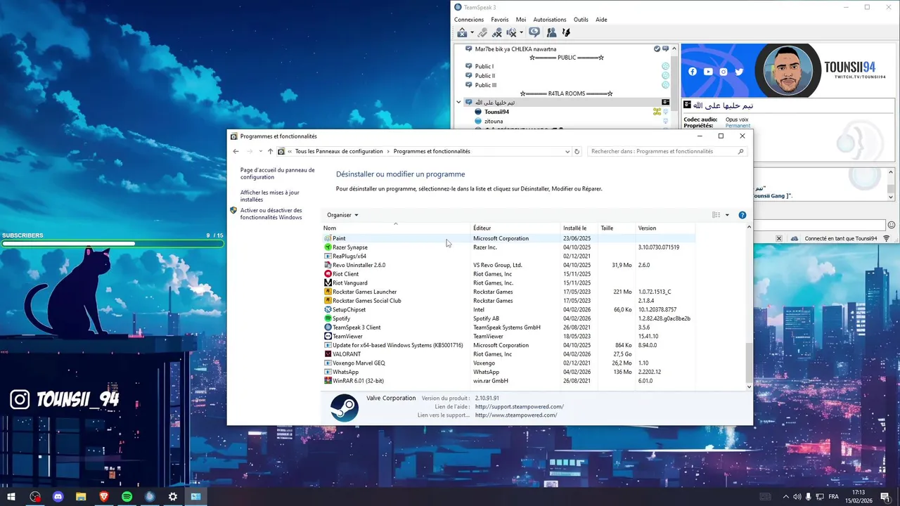Click Voxengo Marvel GEQ row name
Viewport: 900px width, 506px height.
pyautogui.click(x=359, y=363)
